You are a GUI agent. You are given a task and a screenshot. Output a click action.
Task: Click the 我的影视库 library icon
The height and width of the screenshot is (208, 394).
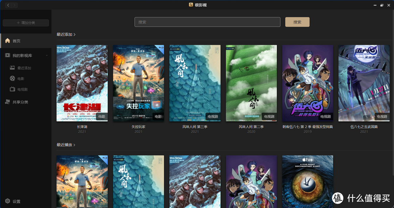click(8, 55)
